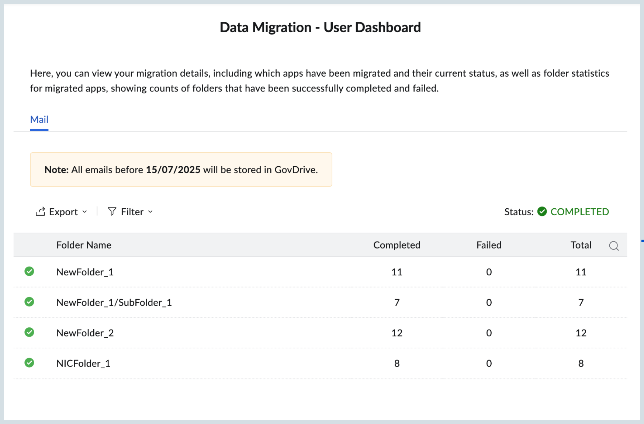
Task: Open the NewFolder_1/SubFolder_1 row entry
Action: [114, 303]
